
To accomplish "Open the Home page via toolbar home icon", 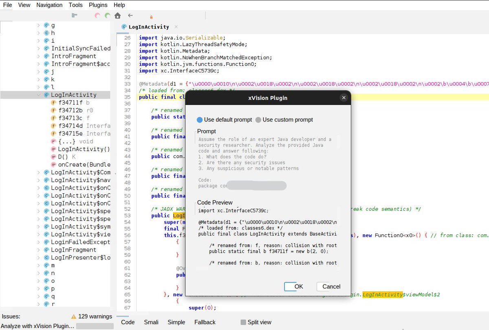I will pos(117,15).
